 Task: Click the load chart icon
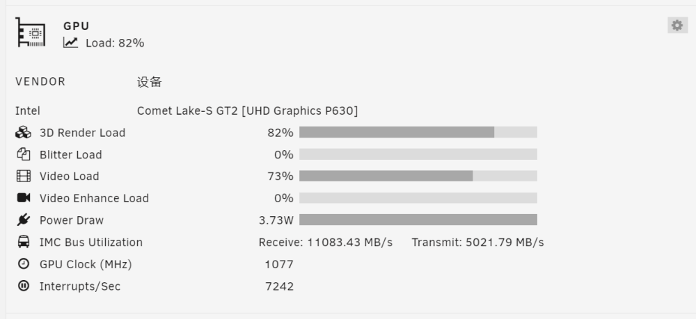point(70,42)
